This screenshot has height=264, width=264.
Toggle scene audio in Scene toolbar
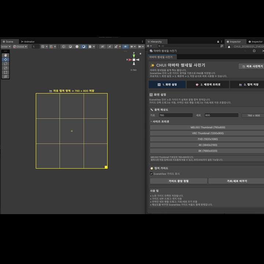point(110,47)
